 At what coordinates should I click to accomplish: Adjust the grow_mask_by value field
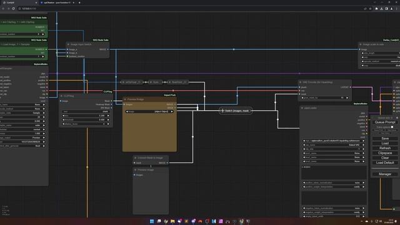(325, 98)
